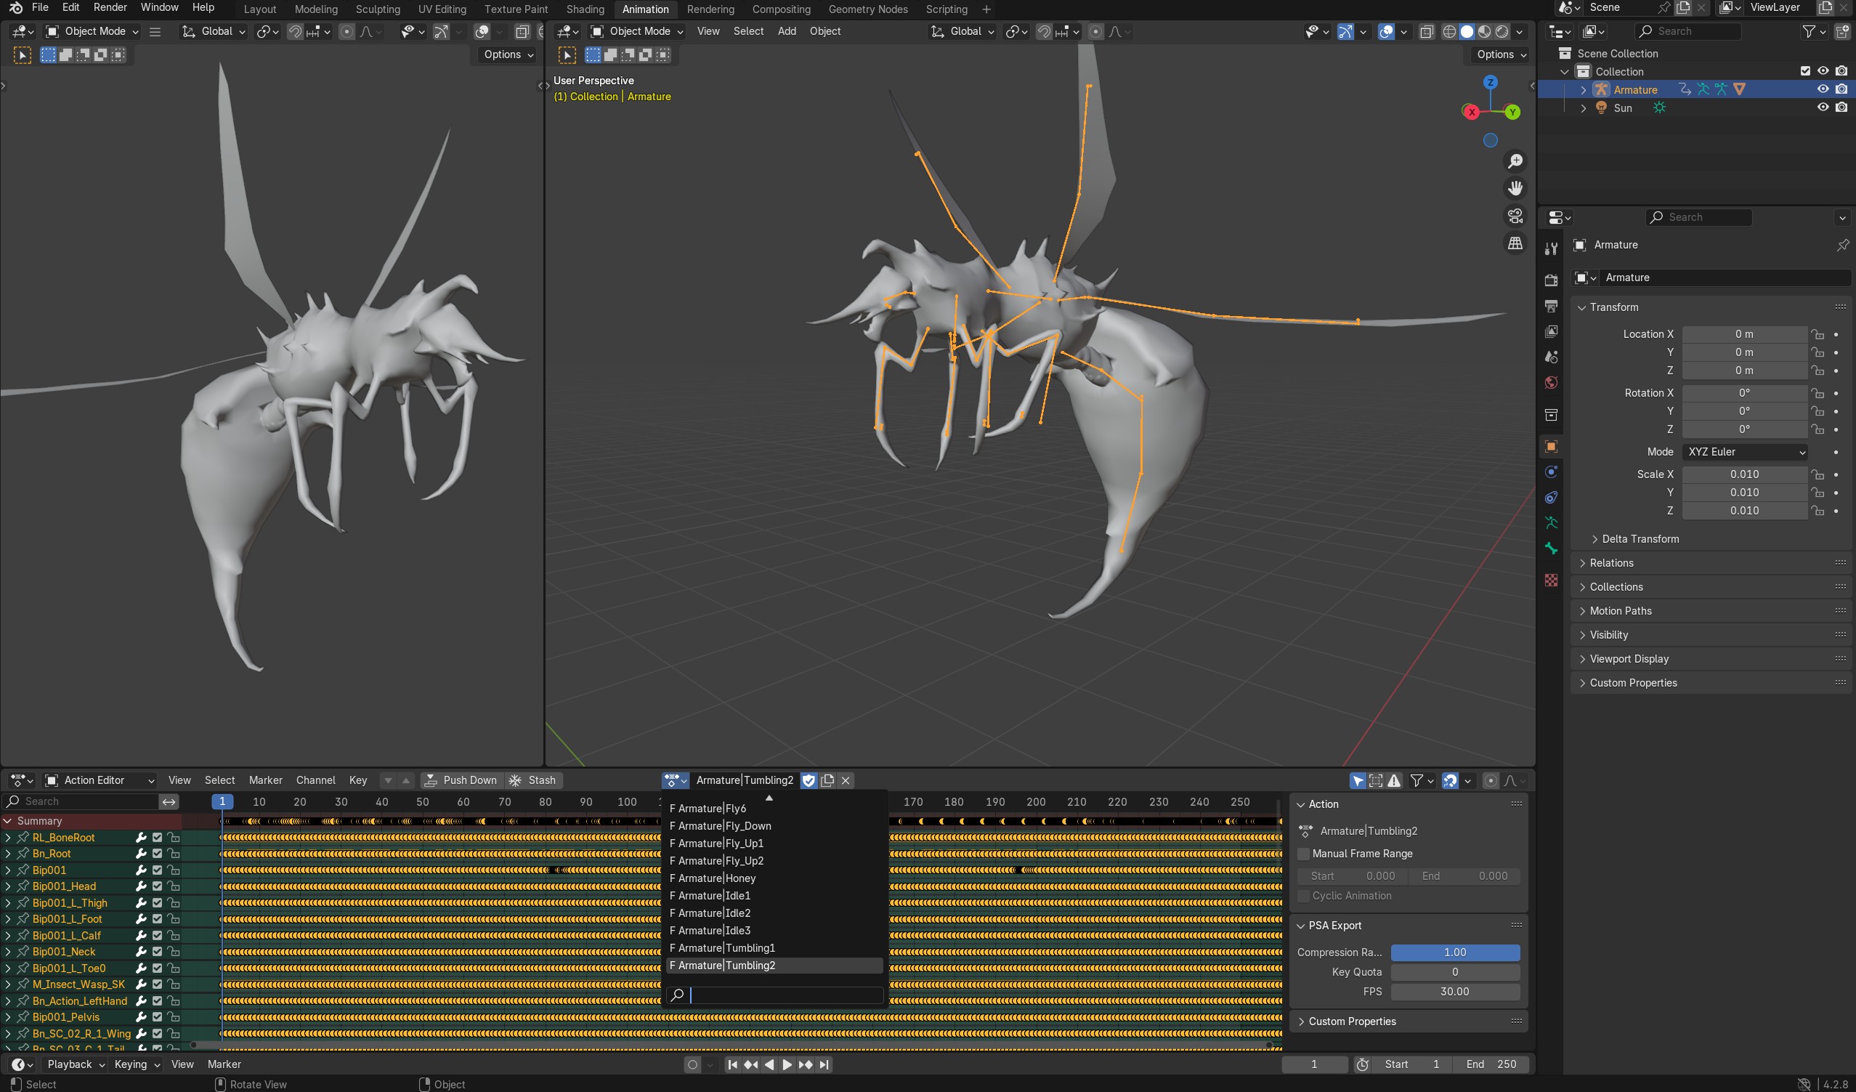
Task: Click the Push Down button
Action: [x=462, y=780]
